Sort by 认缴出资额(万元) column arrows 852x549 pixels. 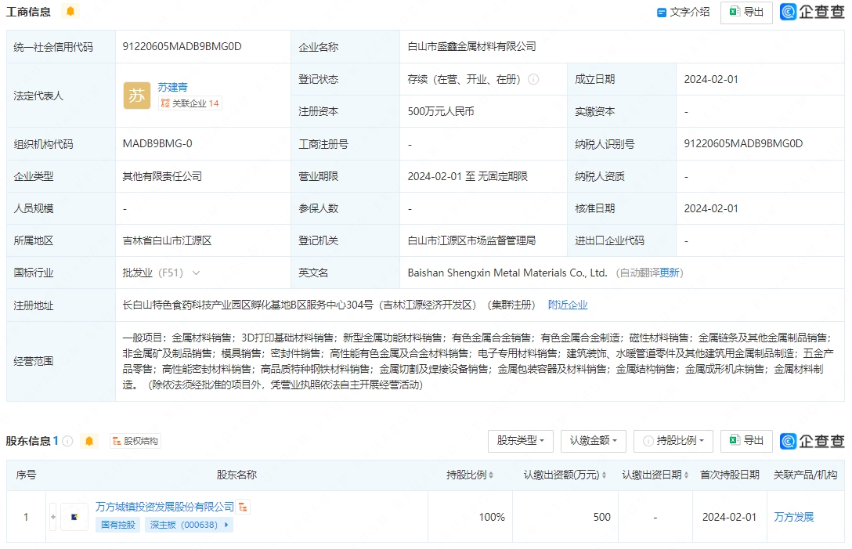tap(604, 475)
